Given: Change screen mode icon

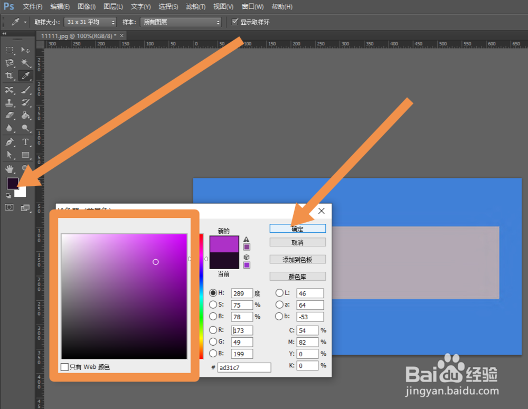Looking at the screenshot, I should (x=25, y=208).
